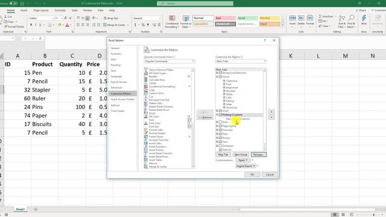Select the Sheet1 worksheet tab

(20, 209)
